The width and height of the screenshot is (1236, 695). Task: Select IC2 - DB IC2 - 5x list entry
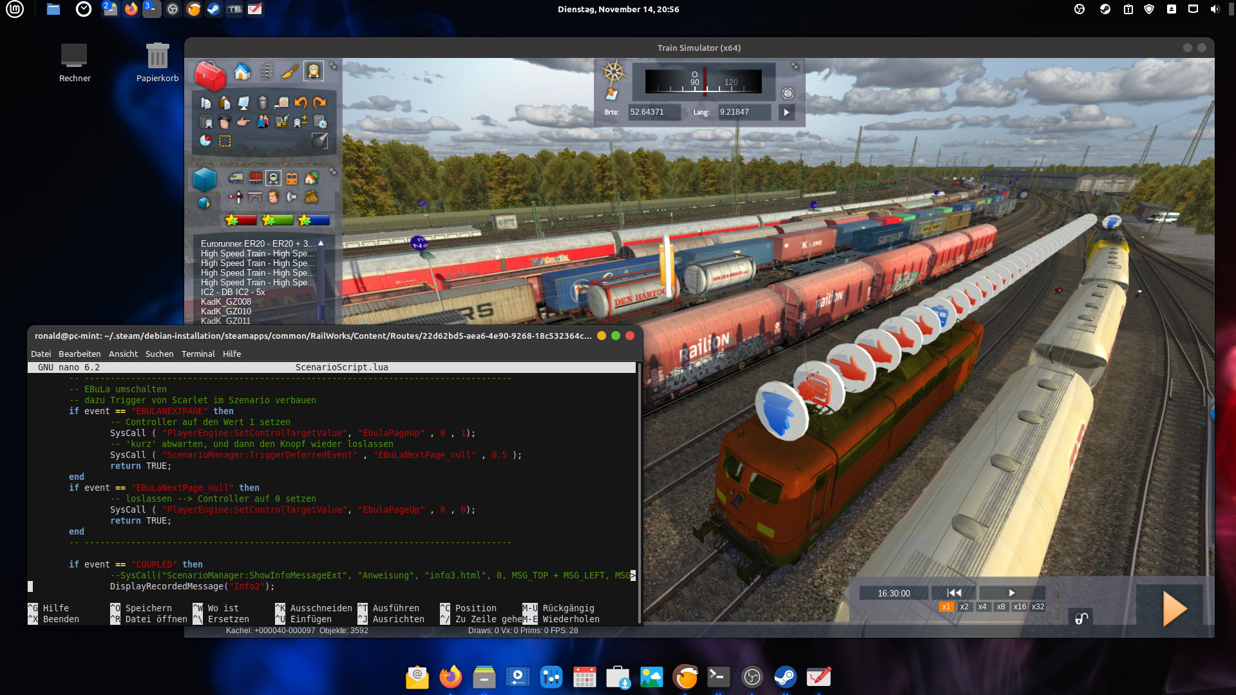pyautogui.click(x=233, y=292)
